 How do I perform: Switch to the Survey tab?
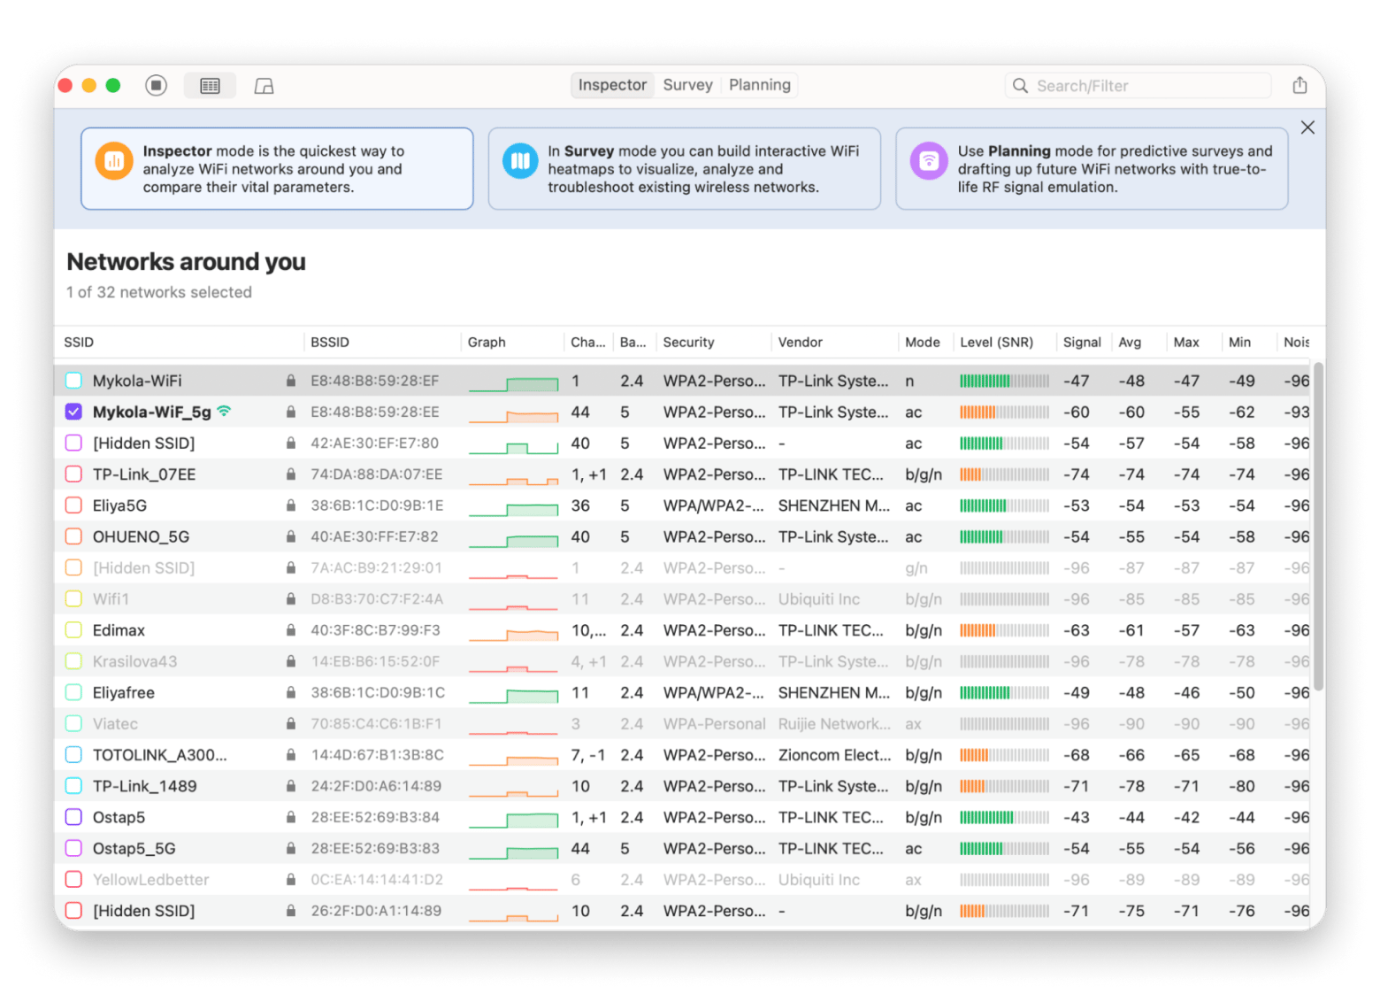click(x=687, y=85)
